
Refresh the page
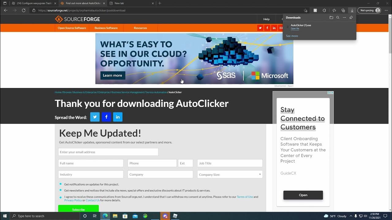(24, 10)
